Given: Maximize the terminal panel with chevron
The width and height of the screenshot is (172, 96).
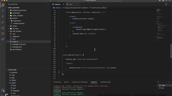Looking at the screenshot, I should coord(166,82).
